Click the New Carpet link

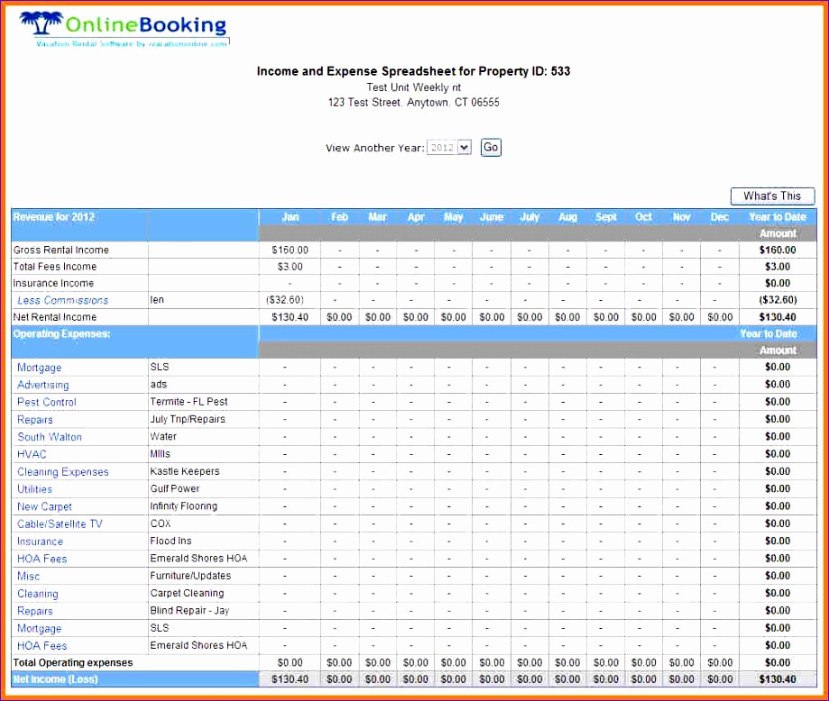43,506
